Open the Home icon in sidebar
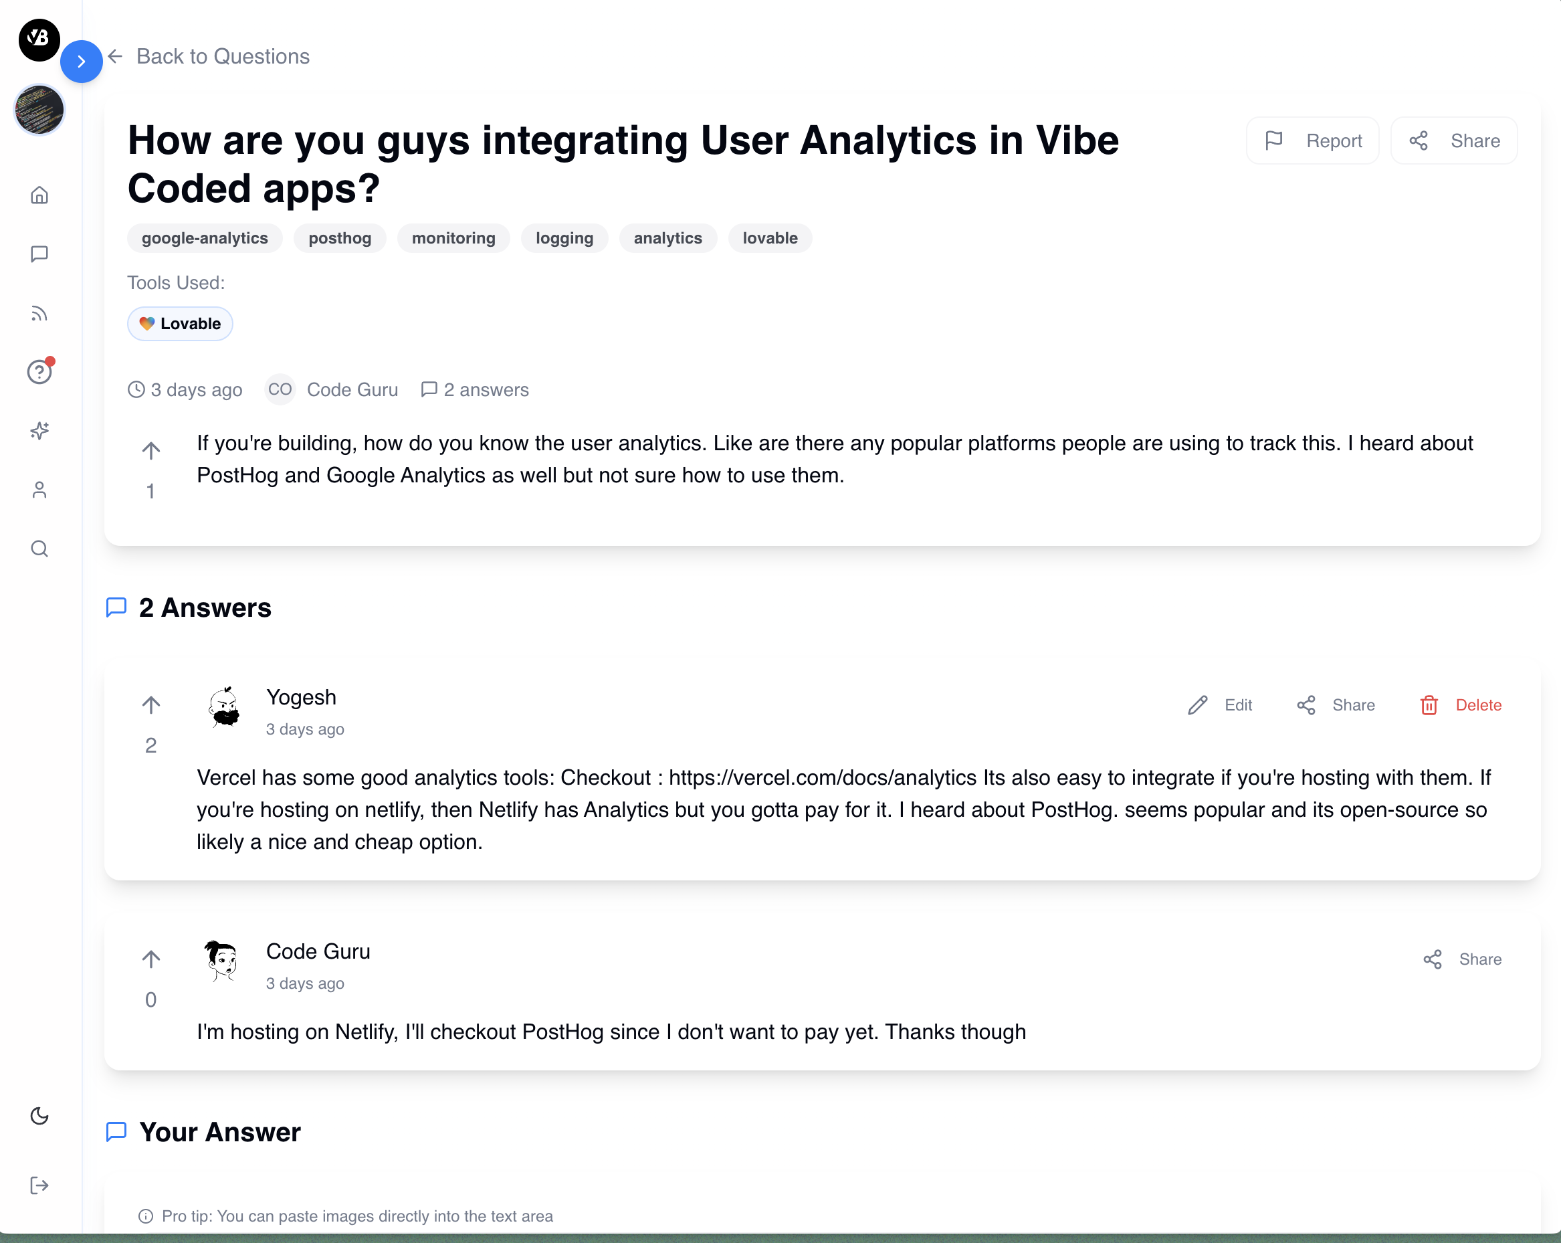 click(x=40, y=195)
